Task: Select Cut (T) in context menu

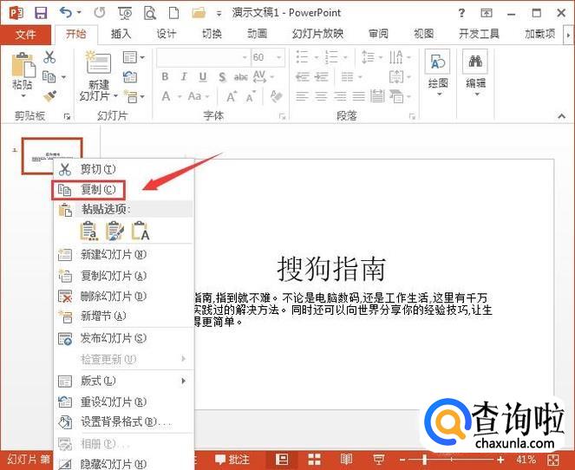Action: [123, 169]
